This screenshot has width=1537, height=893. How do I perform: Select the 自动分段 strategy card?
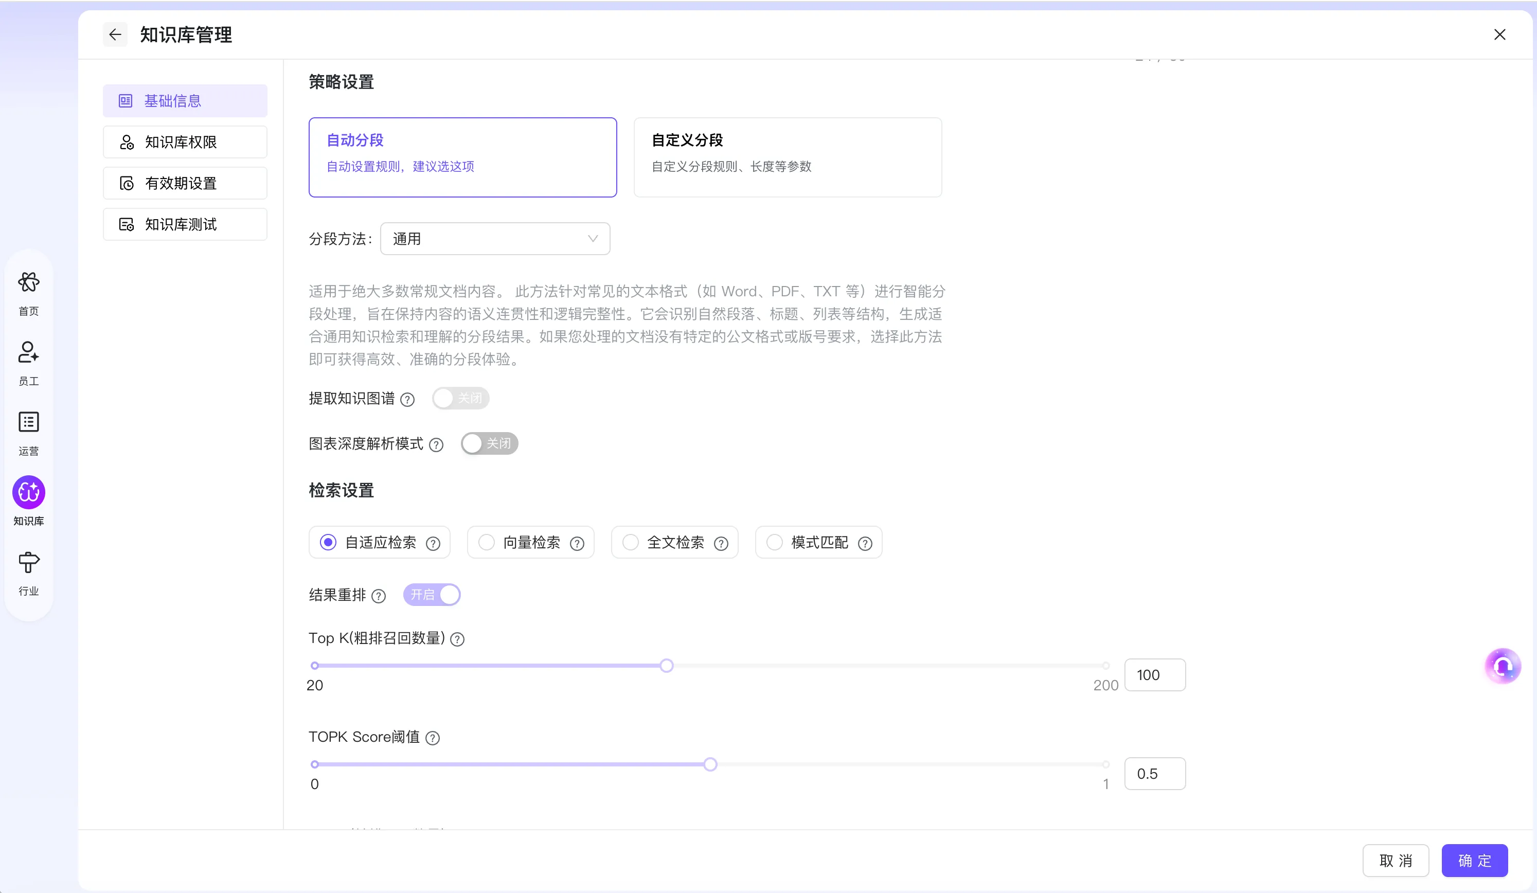tap(463, 157)
